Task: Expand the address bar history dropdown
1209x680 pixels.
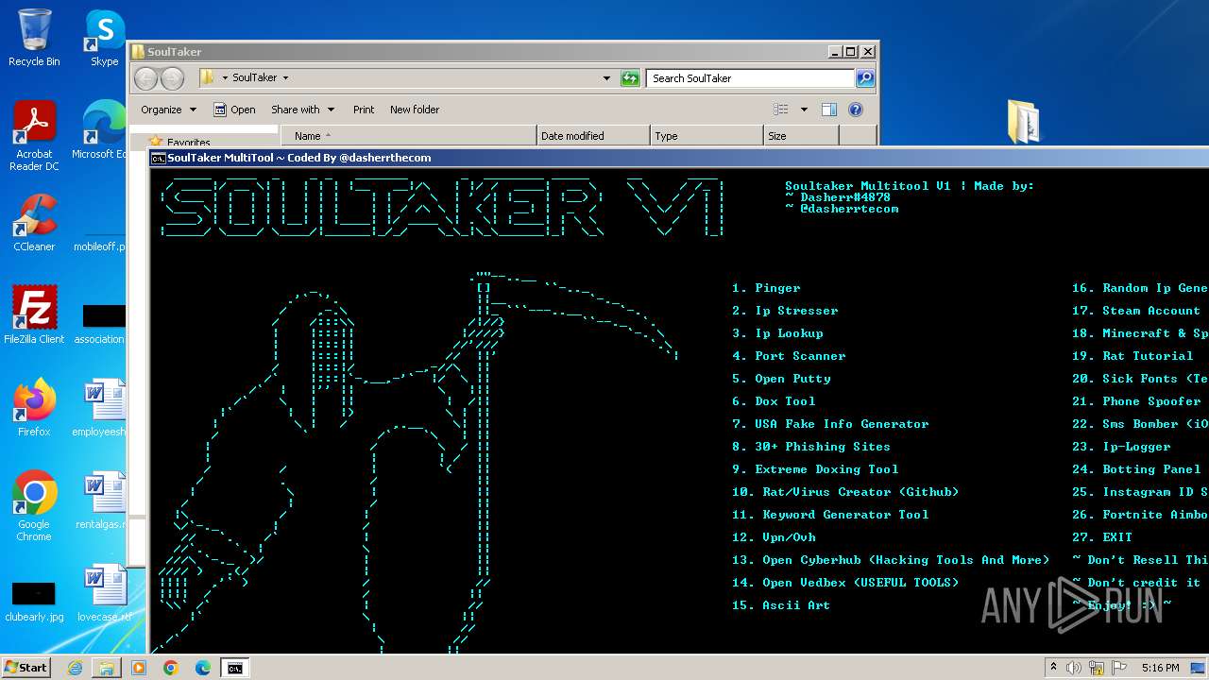Action: point(606,78)
